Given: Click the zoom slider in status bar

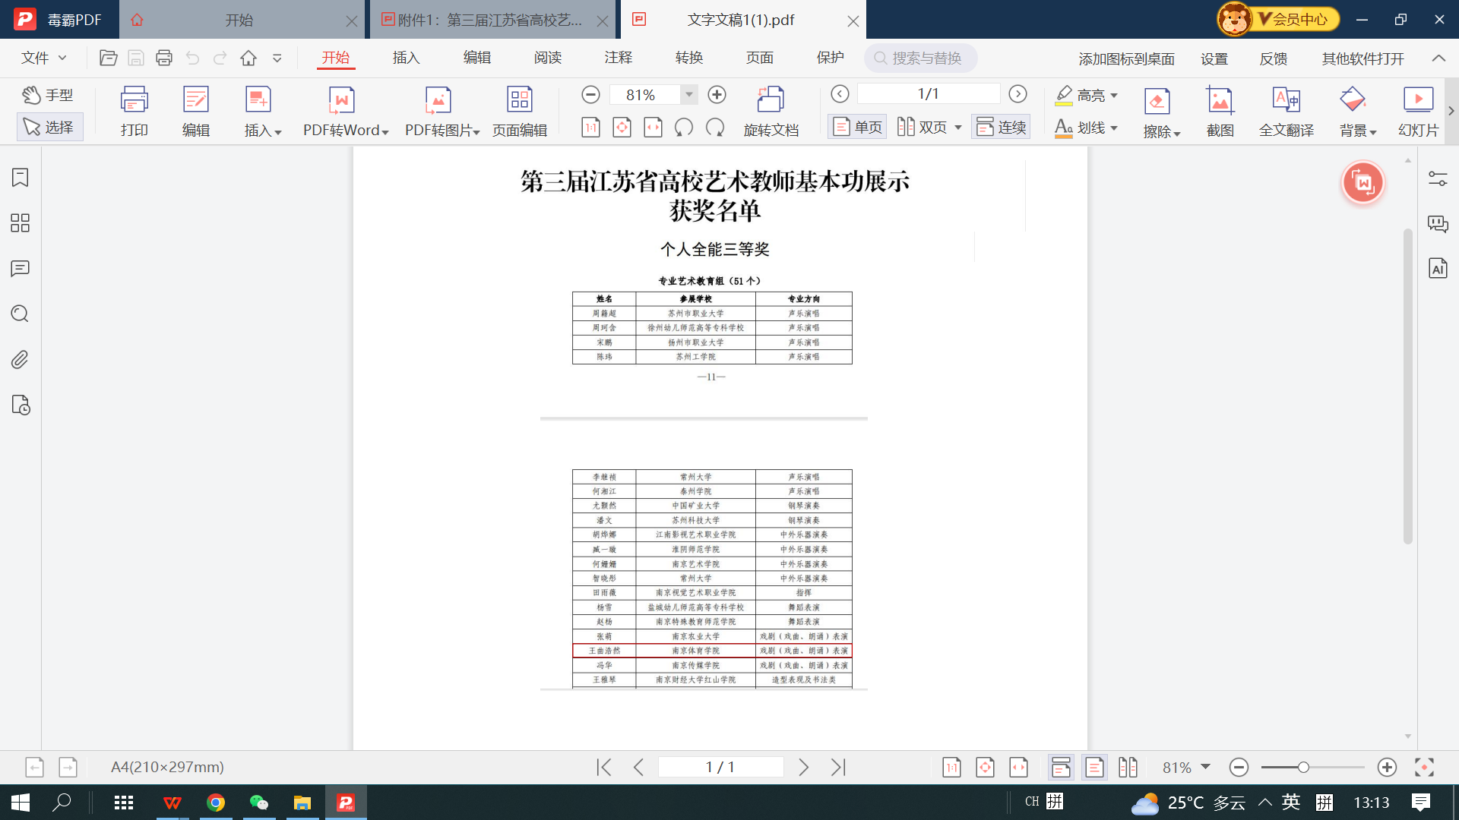Looking at the screenshot, I should pyautogui.click(x=1302, y=768).
